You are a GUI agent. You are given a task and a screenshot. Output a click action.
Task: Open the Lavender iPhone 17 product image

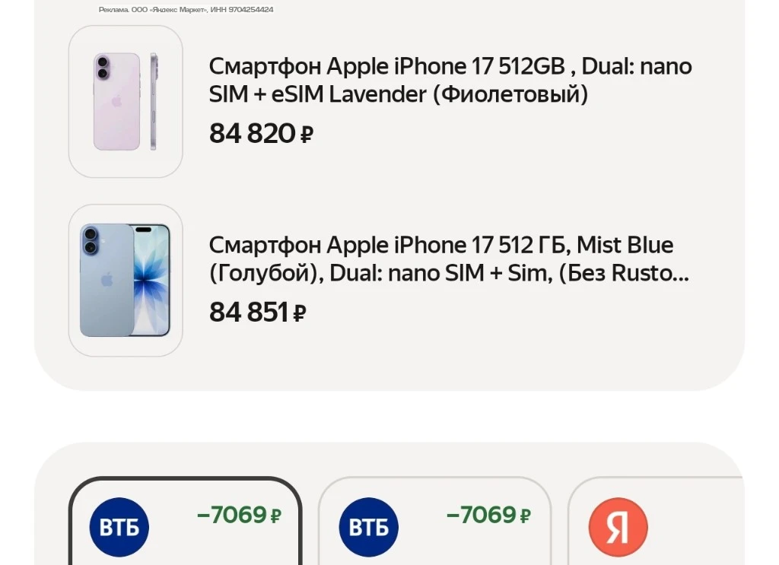tap(126, 102)
